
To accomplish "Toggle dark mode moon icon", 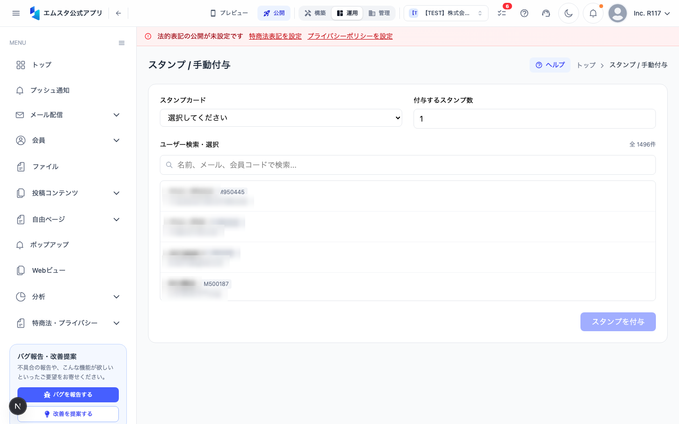I will coord(569,13).
